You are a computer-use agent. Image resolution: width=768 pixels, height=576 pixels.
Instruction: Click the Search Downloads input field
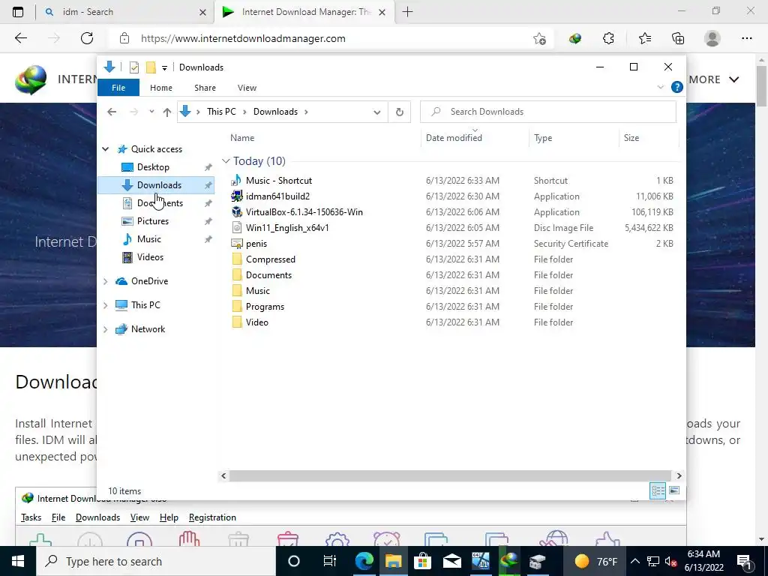coord(548,112)
